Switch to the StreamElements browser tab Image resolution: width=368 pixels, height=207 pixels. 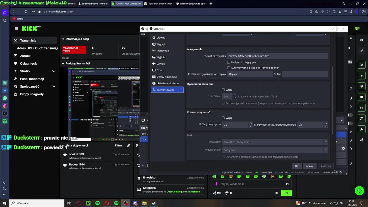(93, 4)
